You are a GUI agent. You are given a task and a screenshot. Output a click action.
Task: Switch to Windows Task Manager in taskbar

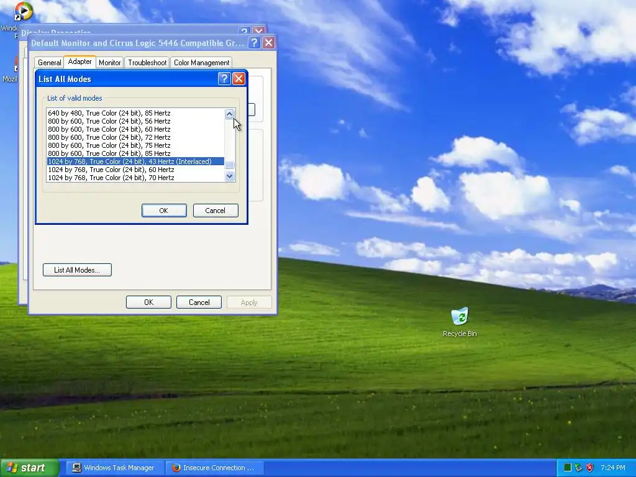(x=115, y=468)
